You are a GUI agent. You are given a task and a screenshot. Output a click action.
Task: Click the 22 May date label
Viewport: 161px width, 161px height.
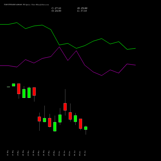click(x=33, y=153)
